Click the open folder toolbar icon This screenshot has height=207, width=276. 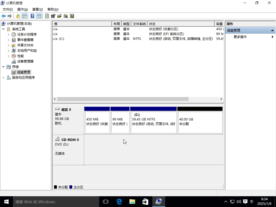click(x=59, y=16)
